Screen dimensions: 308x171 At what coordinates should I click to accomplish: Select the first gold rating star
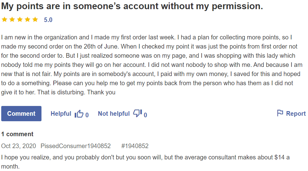[5, 20]
